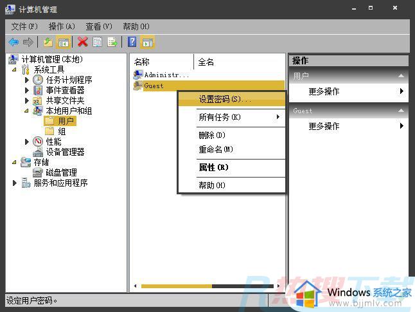This screenshot has width=415, height=312.
Task: Collapse the Guest section in actions pane
Action: (401, 111)
